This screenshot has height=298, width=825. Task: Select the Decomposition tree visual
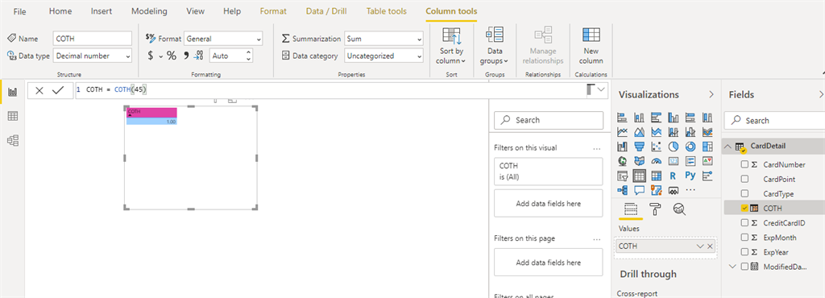tap(623, 190)
